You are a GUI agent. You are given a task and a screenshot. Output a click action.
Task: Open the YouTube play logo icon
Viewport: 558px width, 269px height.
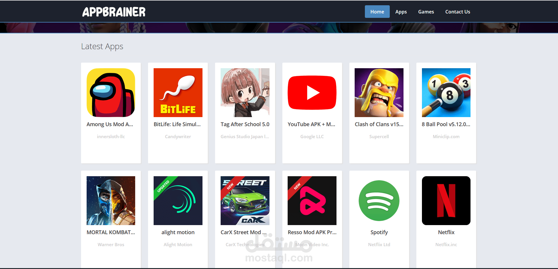coord(312,92)
